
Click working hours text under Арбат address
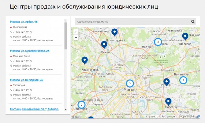33,40
